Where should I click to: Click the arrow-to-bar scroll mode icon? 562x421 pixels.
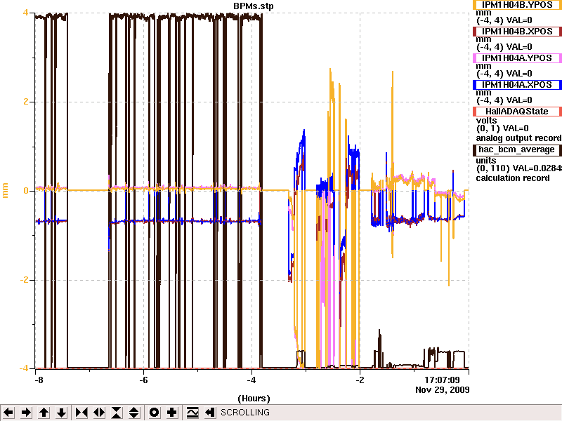point(209,413)
